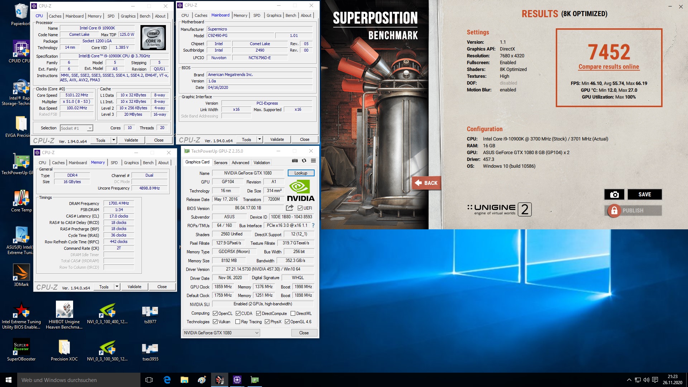This screenshot has width=688, height=387.
Task: Open Intel Extreme Tuning Utility BIOS icon
Action: (21, 315)
